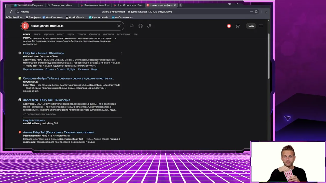Open the 'Рецензии' sublink

click(83, 69)
